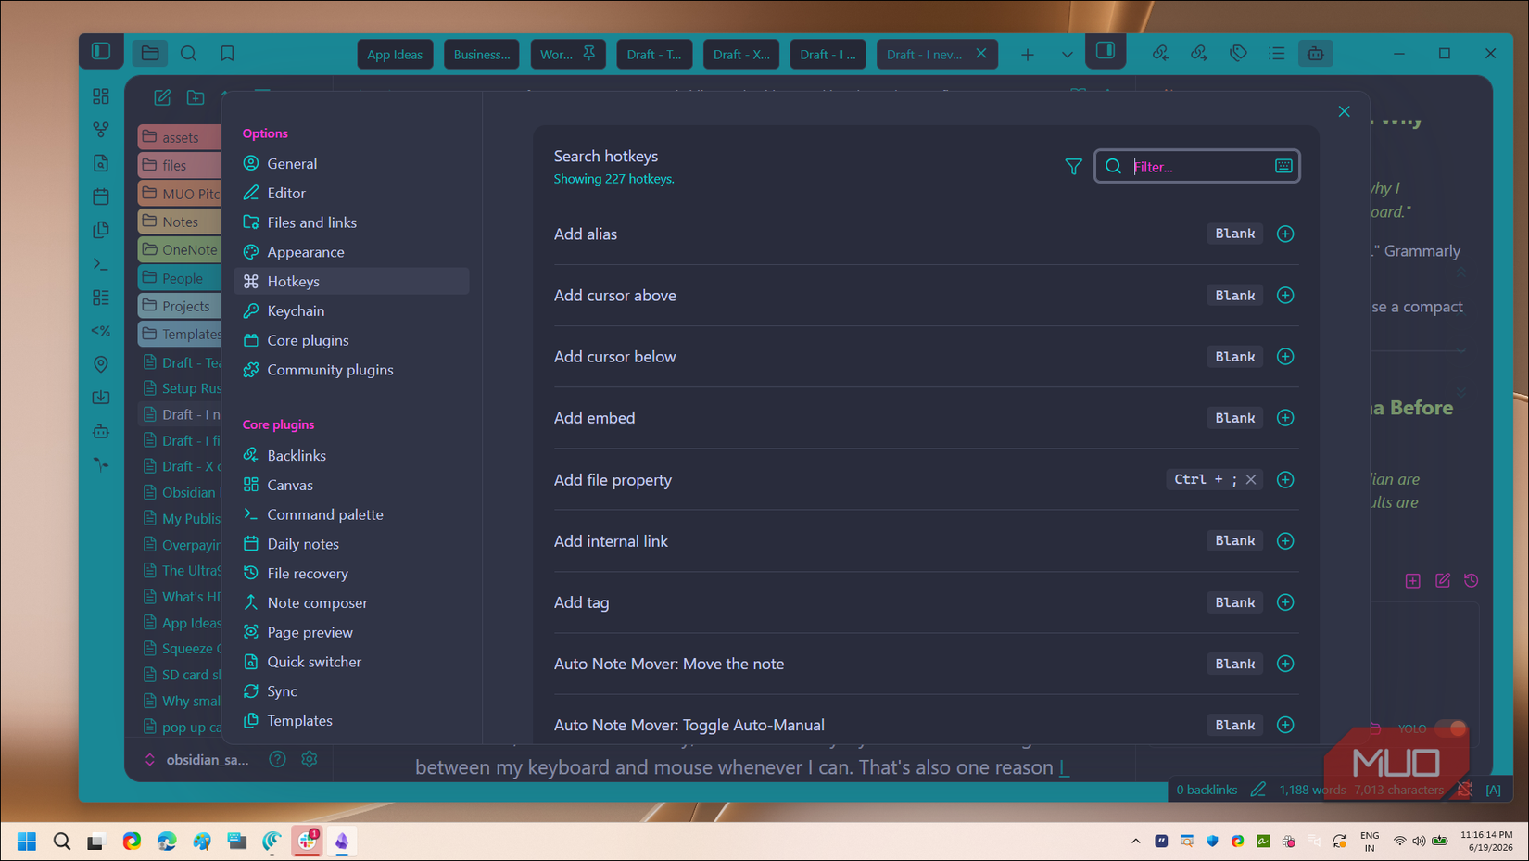Add a hotkey for Add tag
1529x861 pixels.
pyautogui.click(x=1285, y=602)
